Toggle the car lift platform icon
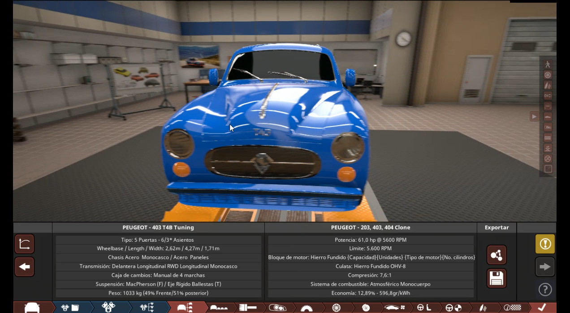This screenshot has width=570, height=313. 548,148
